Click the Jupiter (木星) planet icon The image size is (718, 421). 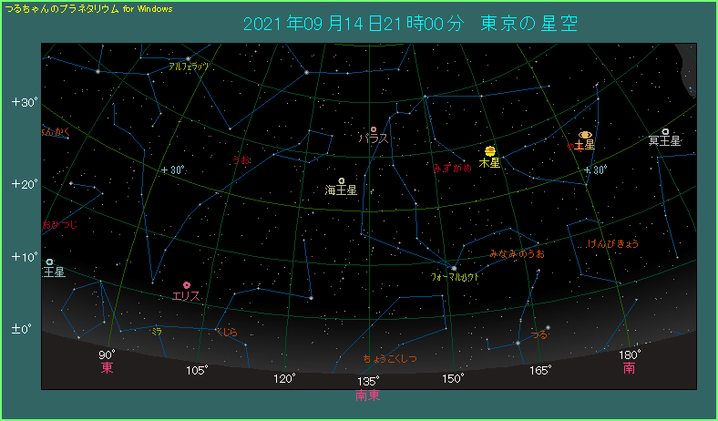coord(490,150)
